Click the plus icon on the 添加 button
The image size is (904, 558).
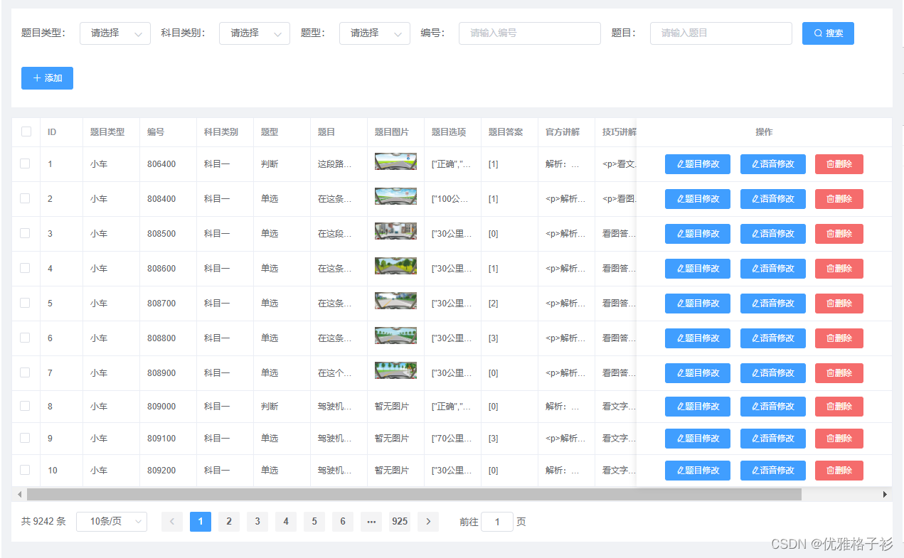(x=38, y=78)
